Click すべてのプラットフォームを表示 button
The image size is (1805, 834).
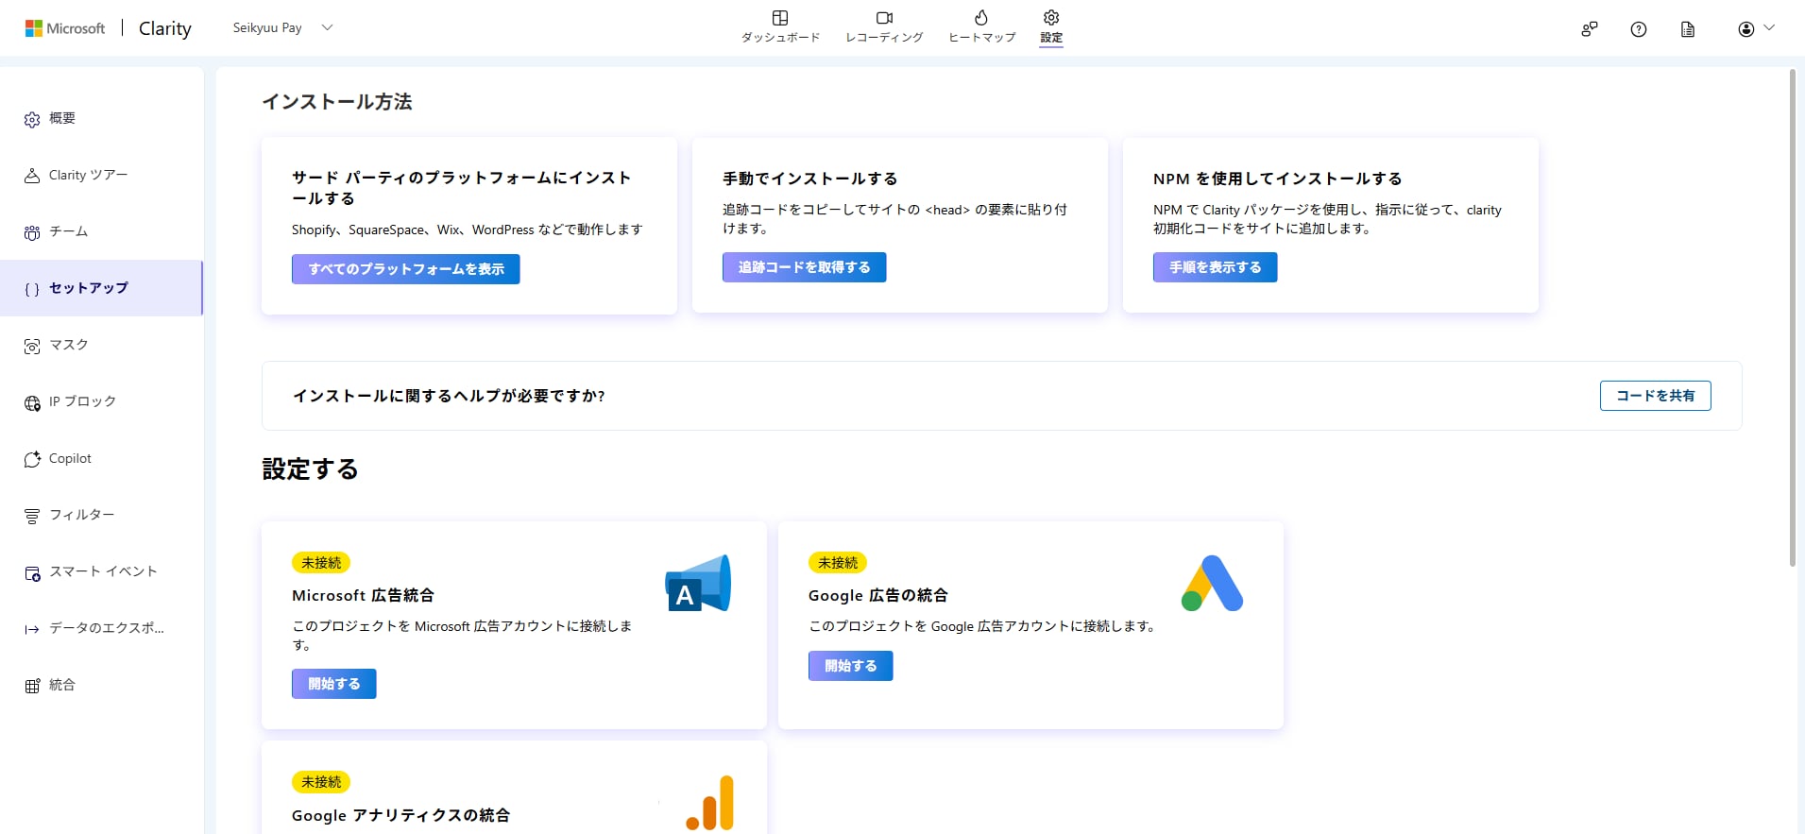point(405,269)
